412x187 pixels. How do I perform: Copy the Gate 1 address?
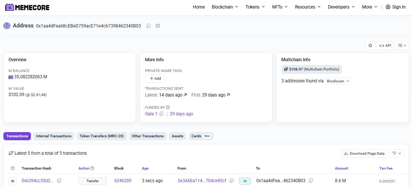[161, 114]
